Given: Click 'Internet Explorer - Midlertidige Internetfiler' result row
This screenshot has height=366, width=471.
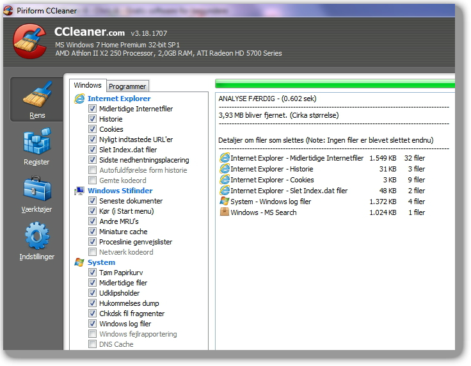Looking at the screenshot, I should click(322, 158).
